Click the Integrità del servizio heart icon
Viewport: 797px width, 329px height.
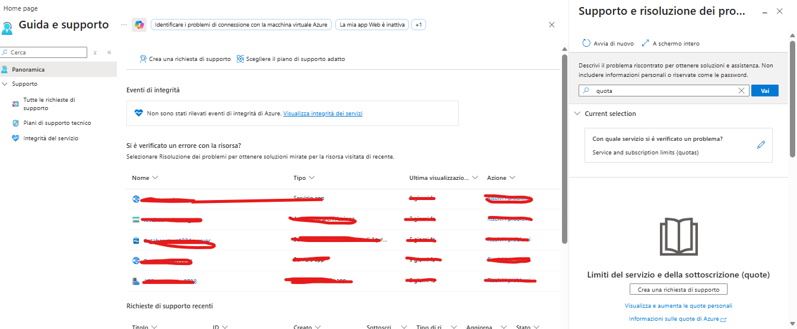click(16, 138)
